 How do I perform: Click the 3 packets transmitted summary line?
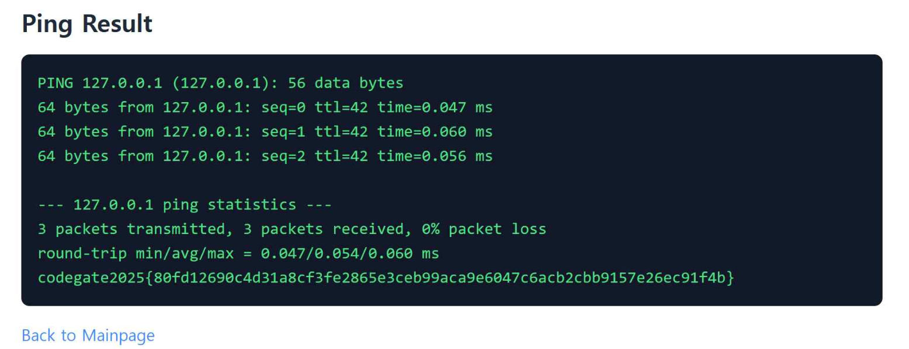click(292, 229)
